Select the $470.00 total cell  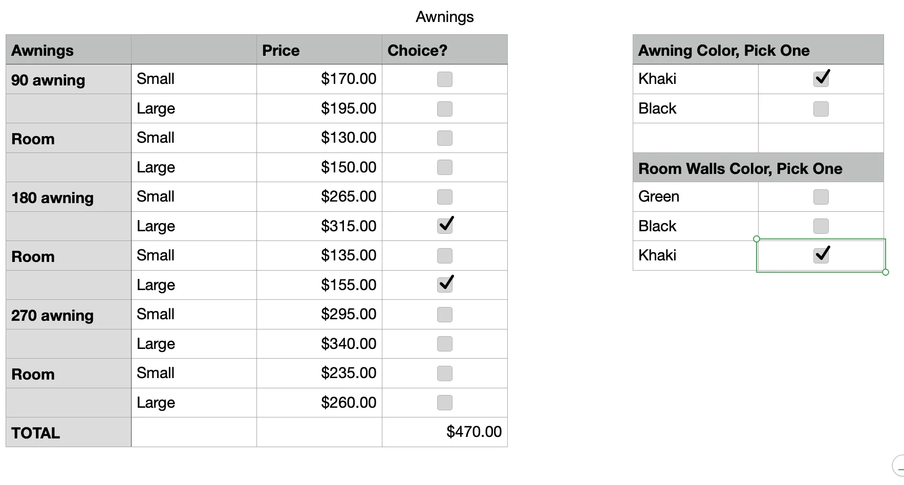coord(444,432)
